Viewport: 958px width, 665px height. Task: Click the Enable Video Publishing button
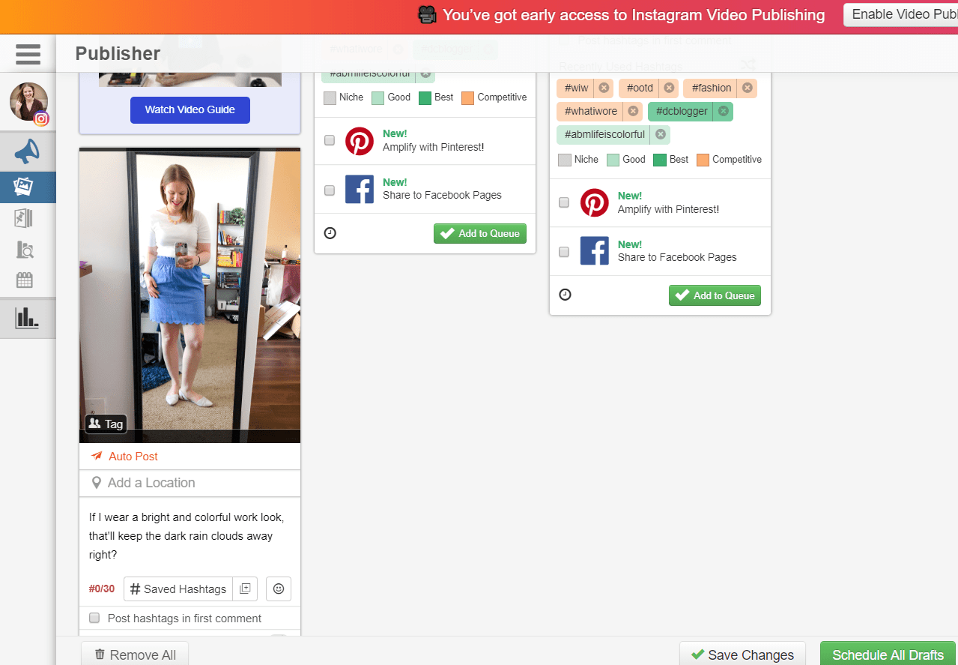click(x=900, y=14)
